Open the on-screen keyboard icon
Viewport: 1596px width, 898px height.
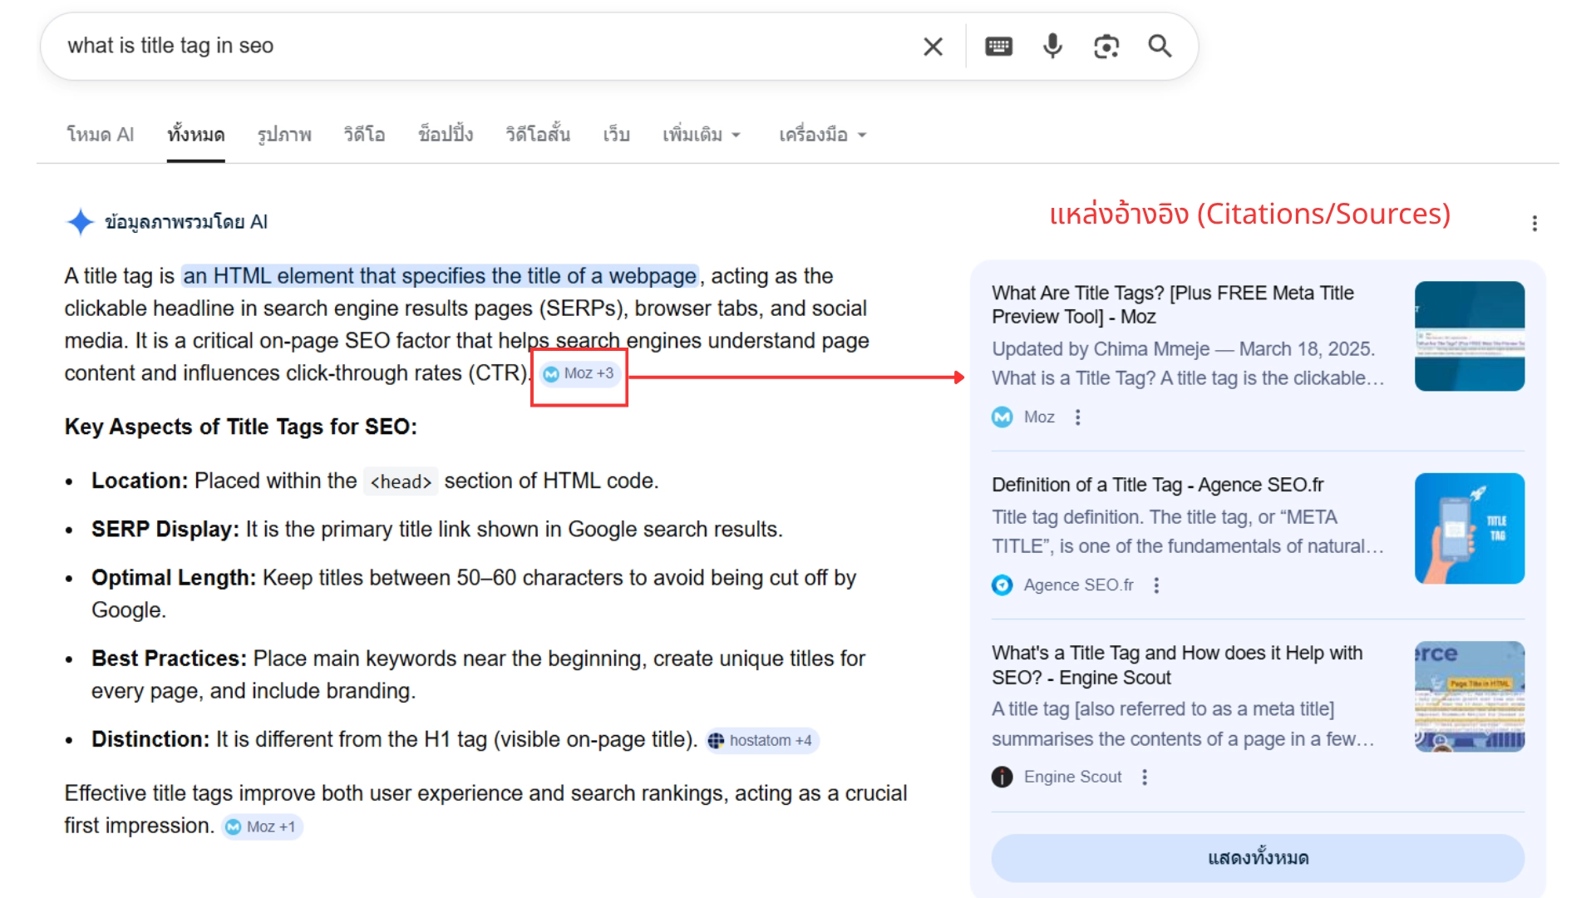[998, 47]
